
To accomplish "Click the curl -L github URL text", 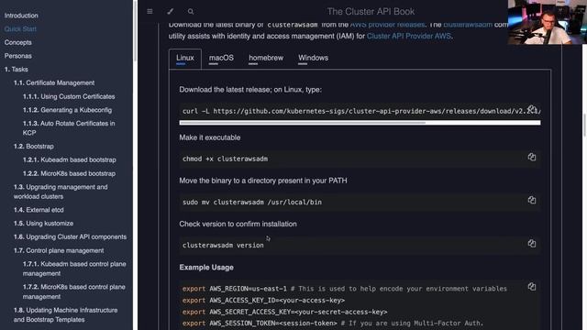I will [361, 112].
